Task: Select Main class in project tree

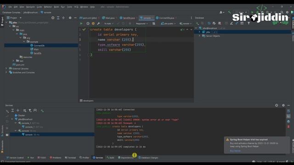Action: pos(36,49)
